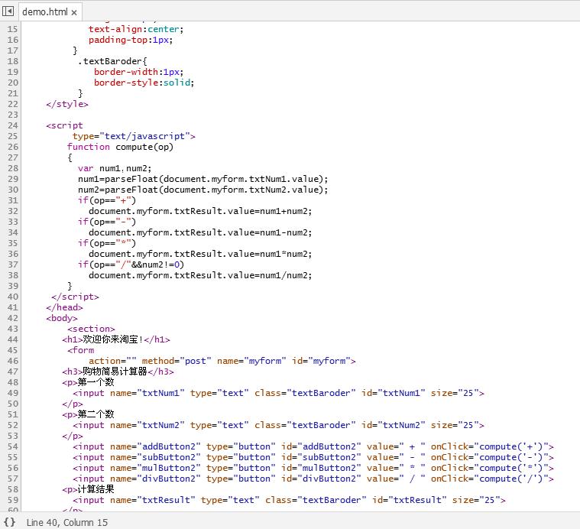Close the demo.html tab
This screenshot has width=580, height=529.
74,12
